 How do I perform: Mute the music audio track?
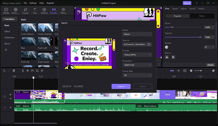(x=11, y=108)
